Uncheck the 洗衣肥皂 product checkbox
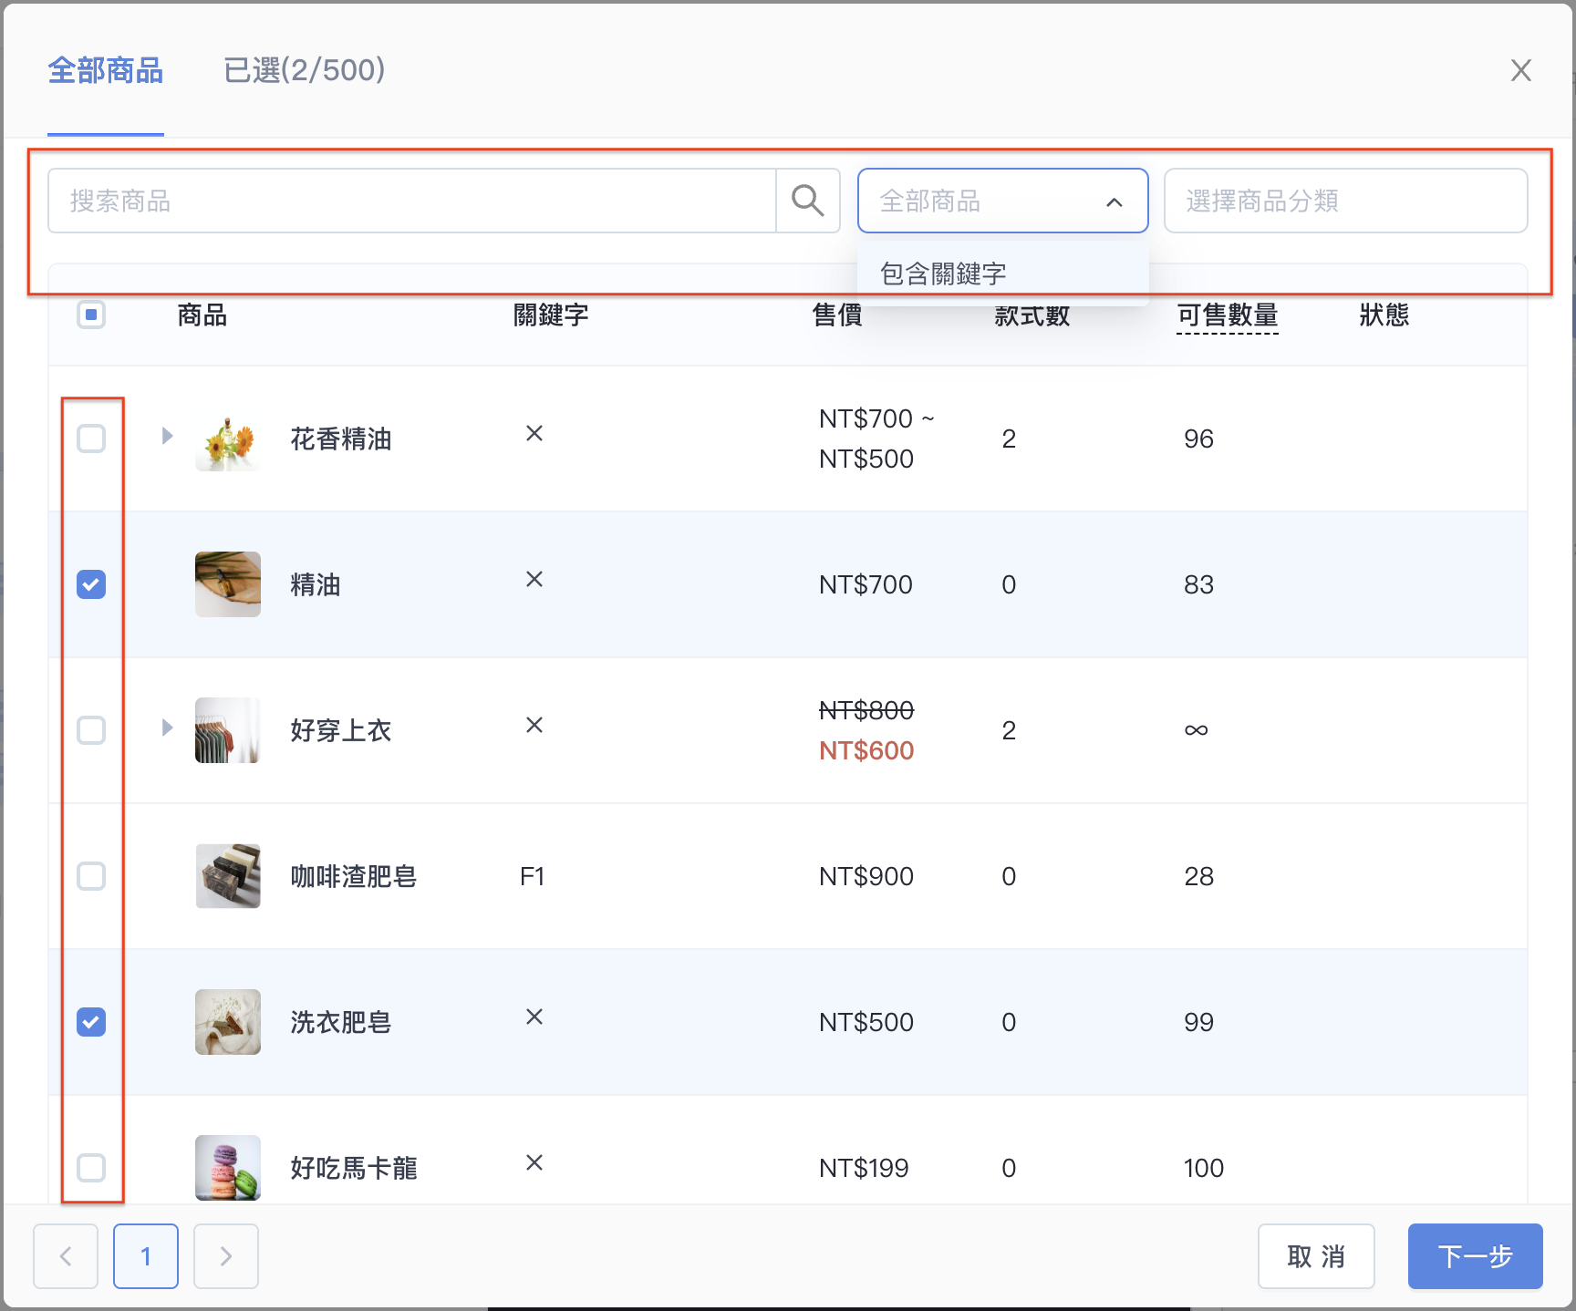Screen dimensions: 1576x1311 click(x=91, y=1022)
